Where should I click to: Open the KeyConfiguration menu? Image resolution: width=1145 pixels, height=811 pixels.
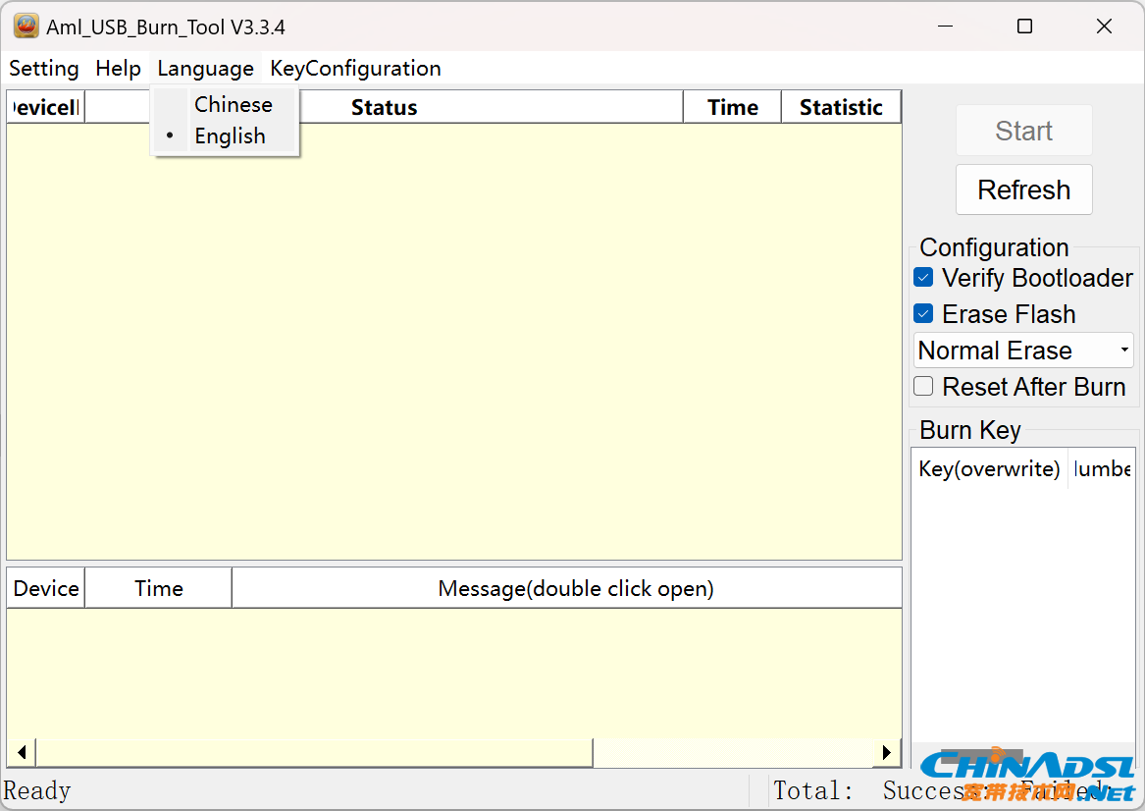pos(355,69)
